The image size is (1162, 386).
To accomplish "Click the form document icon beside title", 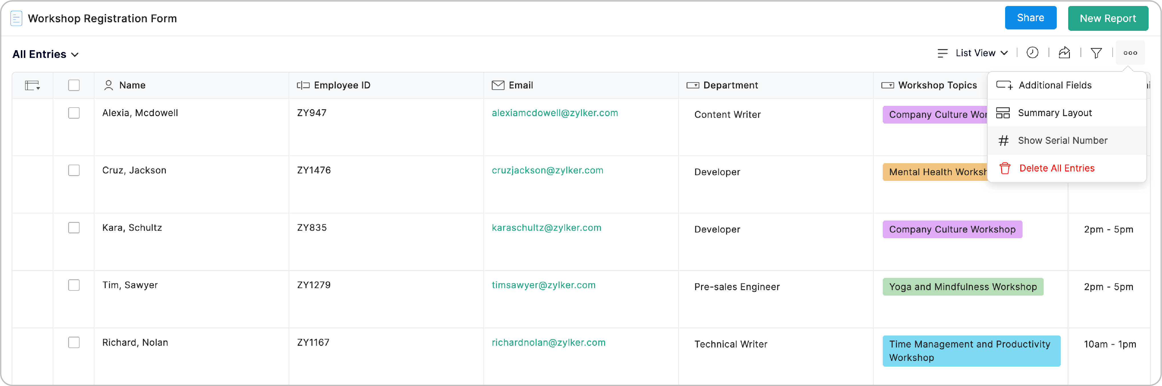I will (x=16, y=19).
